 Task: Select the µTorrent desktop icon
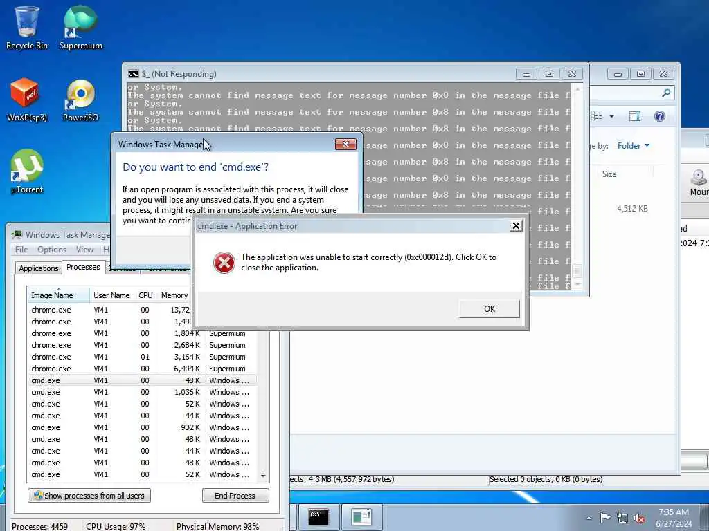point(27,171)
